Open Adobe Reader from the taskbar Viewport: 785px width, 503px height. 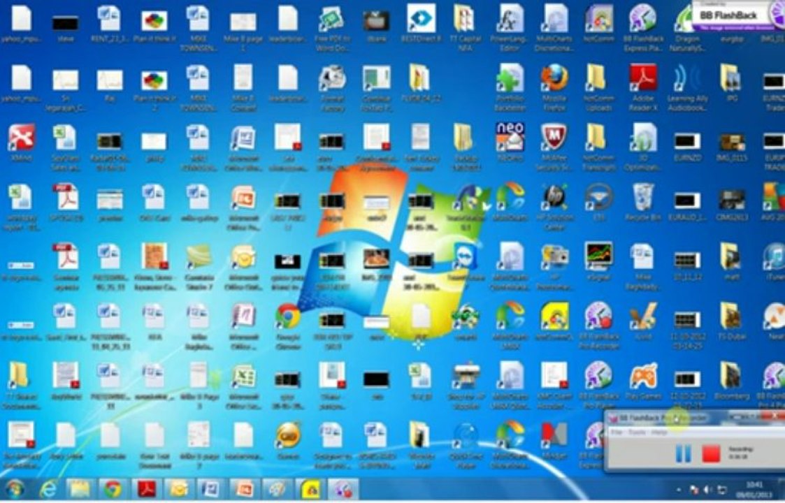coord(146,489)
